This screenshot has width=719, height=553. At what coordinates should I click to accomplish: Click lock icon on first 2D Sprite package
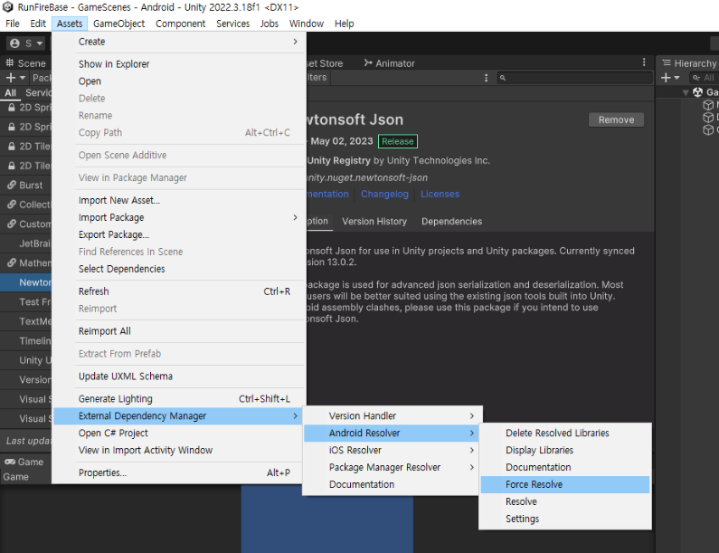coord(12,108)
